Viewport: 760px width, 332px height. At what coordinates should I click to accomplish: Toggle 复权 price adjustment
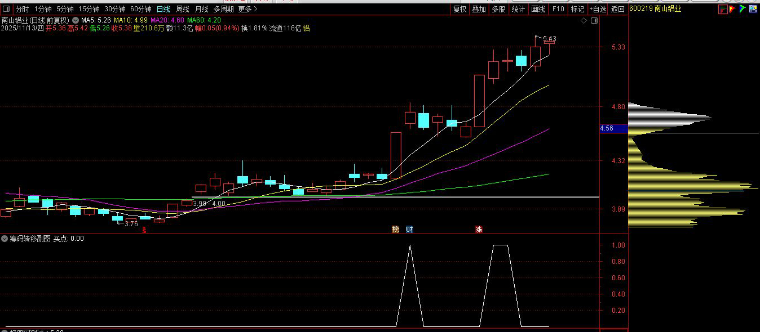[x=459, y=9]
